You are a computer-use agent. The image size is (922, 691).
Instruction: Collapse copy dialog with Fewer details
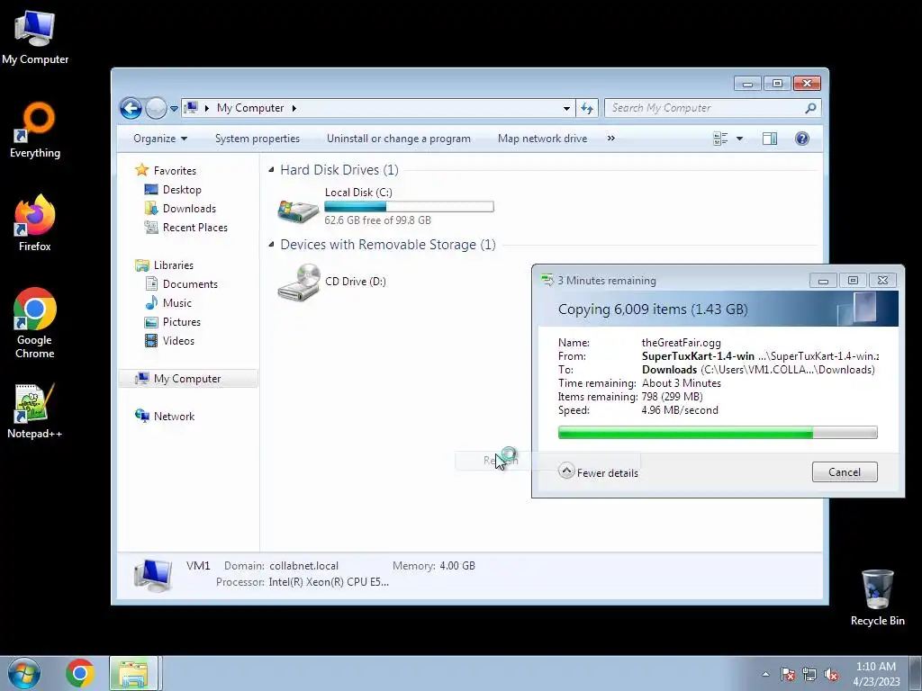[x=599, y=472]
